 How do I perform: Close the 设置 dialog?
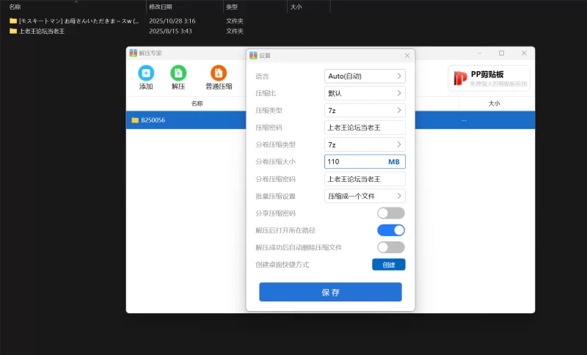click(x=407, y=56)
